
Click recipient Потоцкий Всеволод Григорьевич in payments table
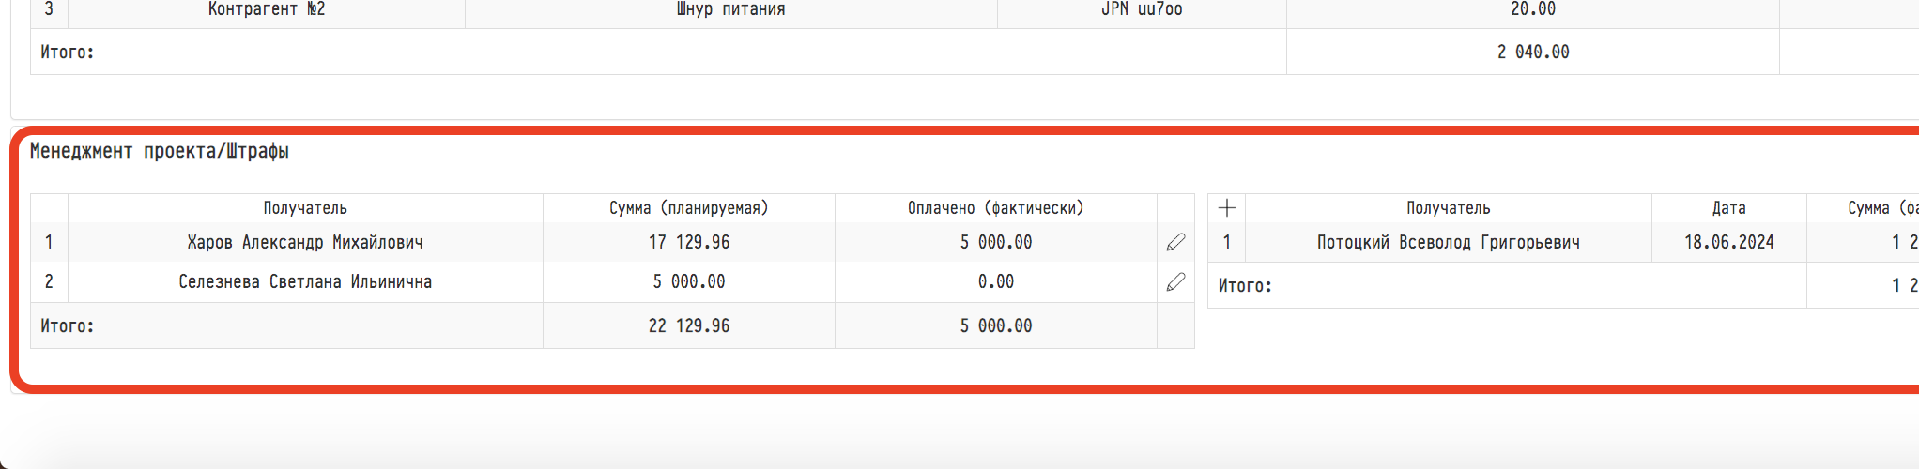point(1448,242)
